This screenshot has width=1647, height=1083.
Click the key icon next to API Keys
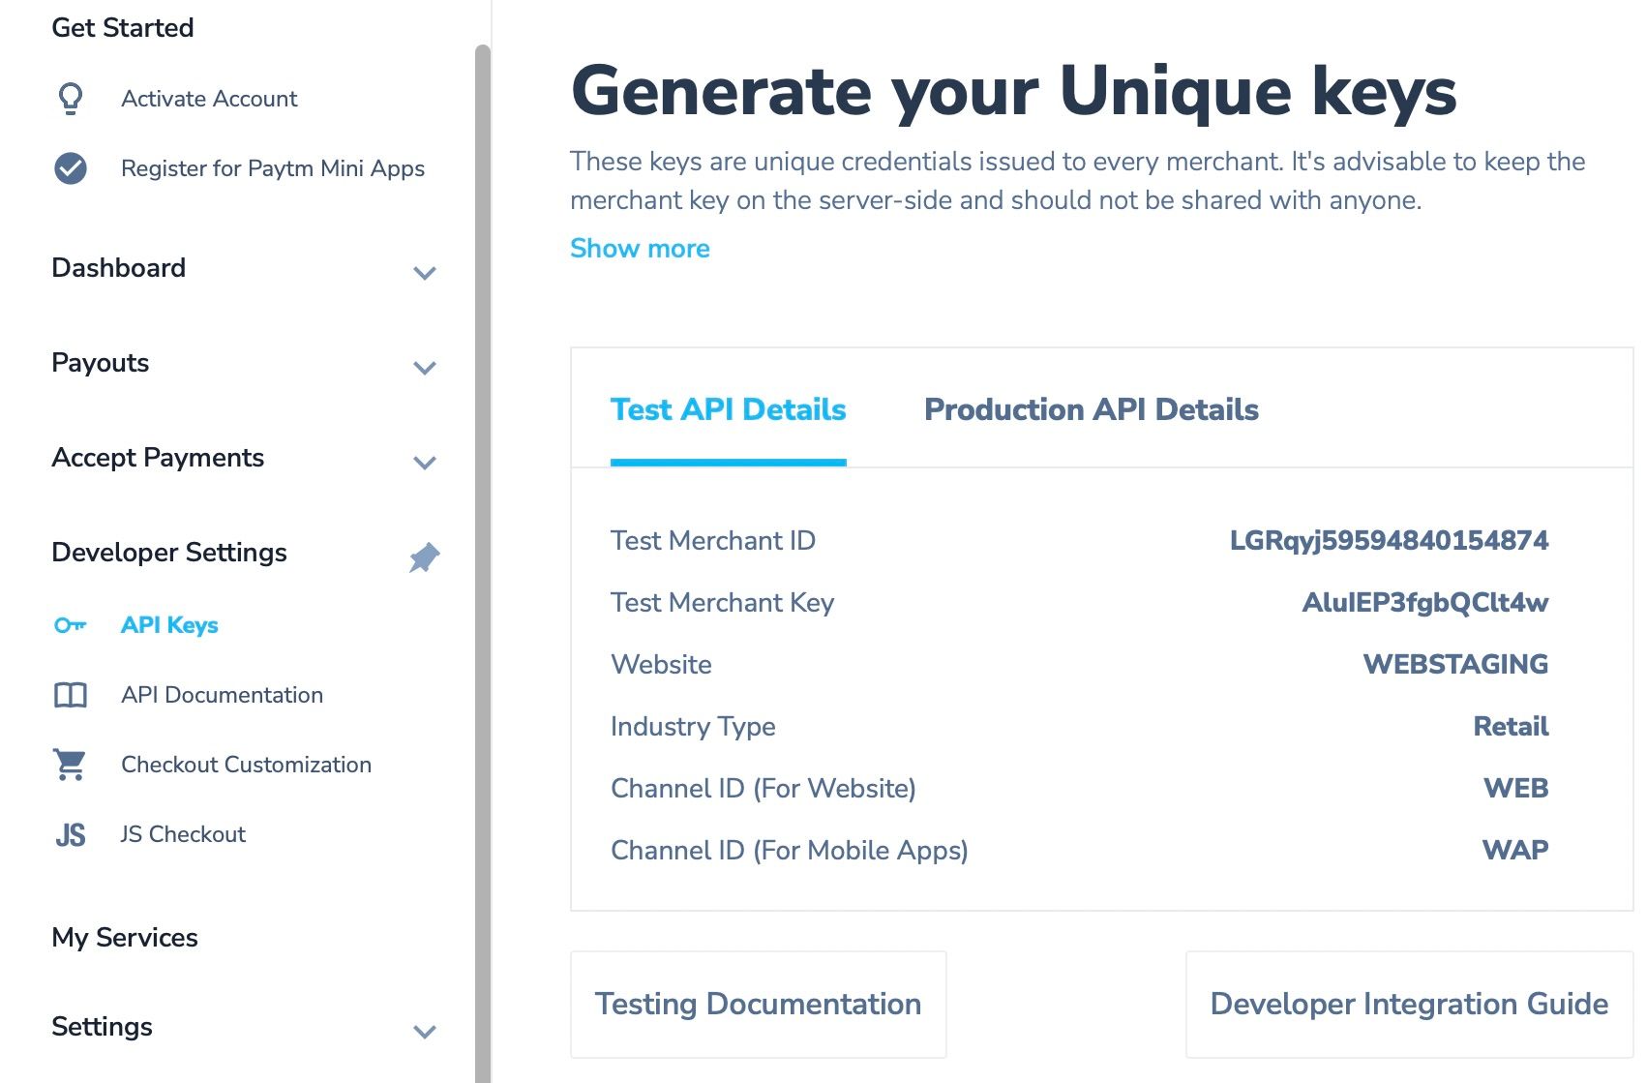[71, 625]
